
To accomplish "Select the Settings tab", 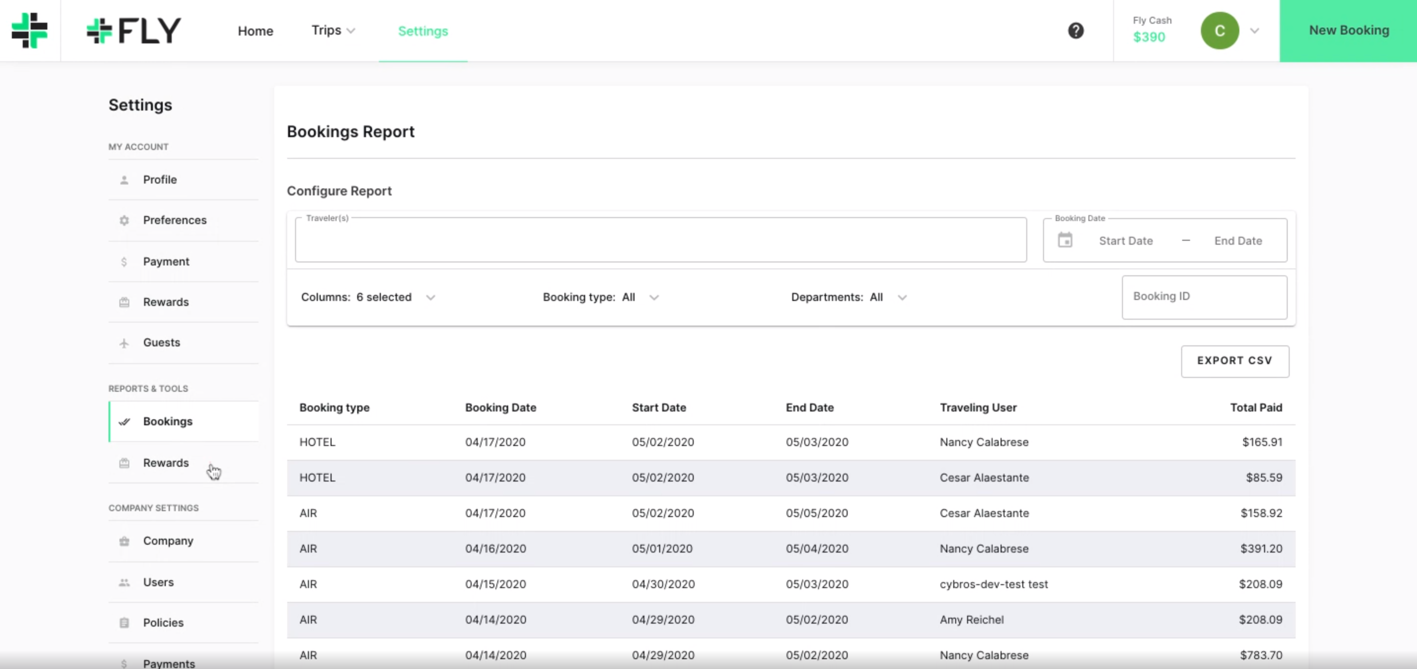I will tap(423, 31).
